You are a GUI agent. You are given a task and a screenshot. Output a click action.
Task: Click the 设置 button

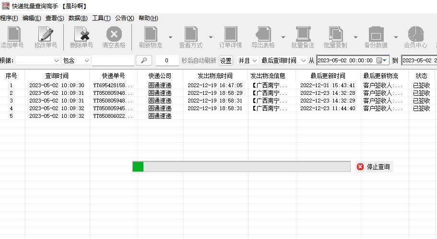(226, 60)
